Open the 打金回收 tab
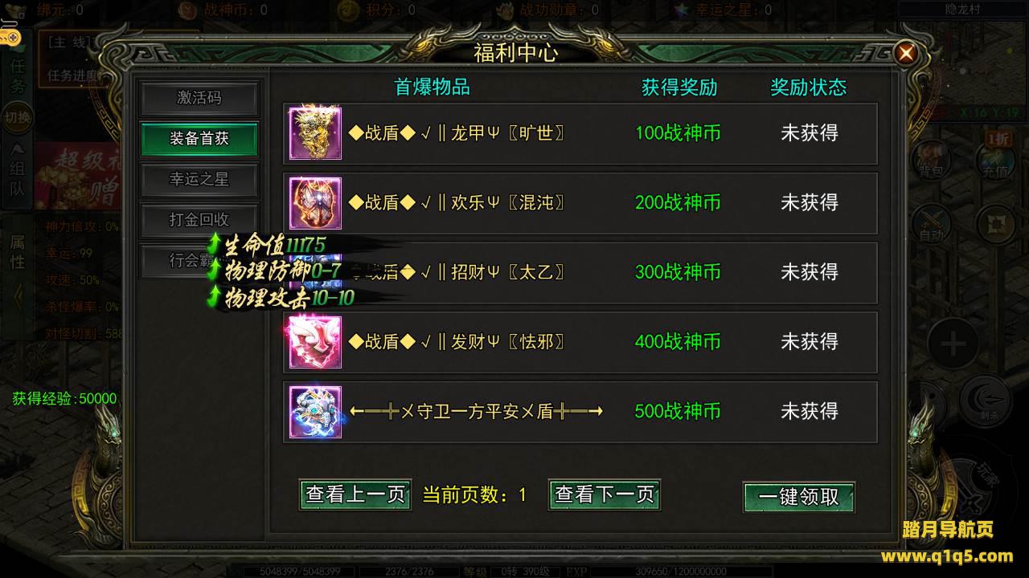 [x=199, y=219]
